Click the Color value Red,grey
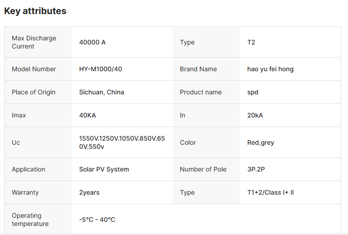The height and width of the screenshot is (235, 348). (261, 142)
